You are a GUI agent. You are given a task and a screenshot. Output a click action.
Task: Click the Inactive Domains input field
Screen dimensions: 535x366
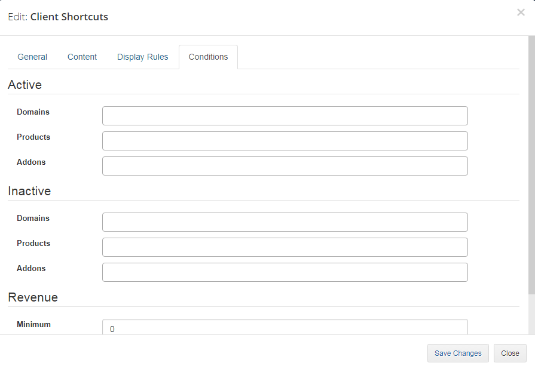click(285, 222)
